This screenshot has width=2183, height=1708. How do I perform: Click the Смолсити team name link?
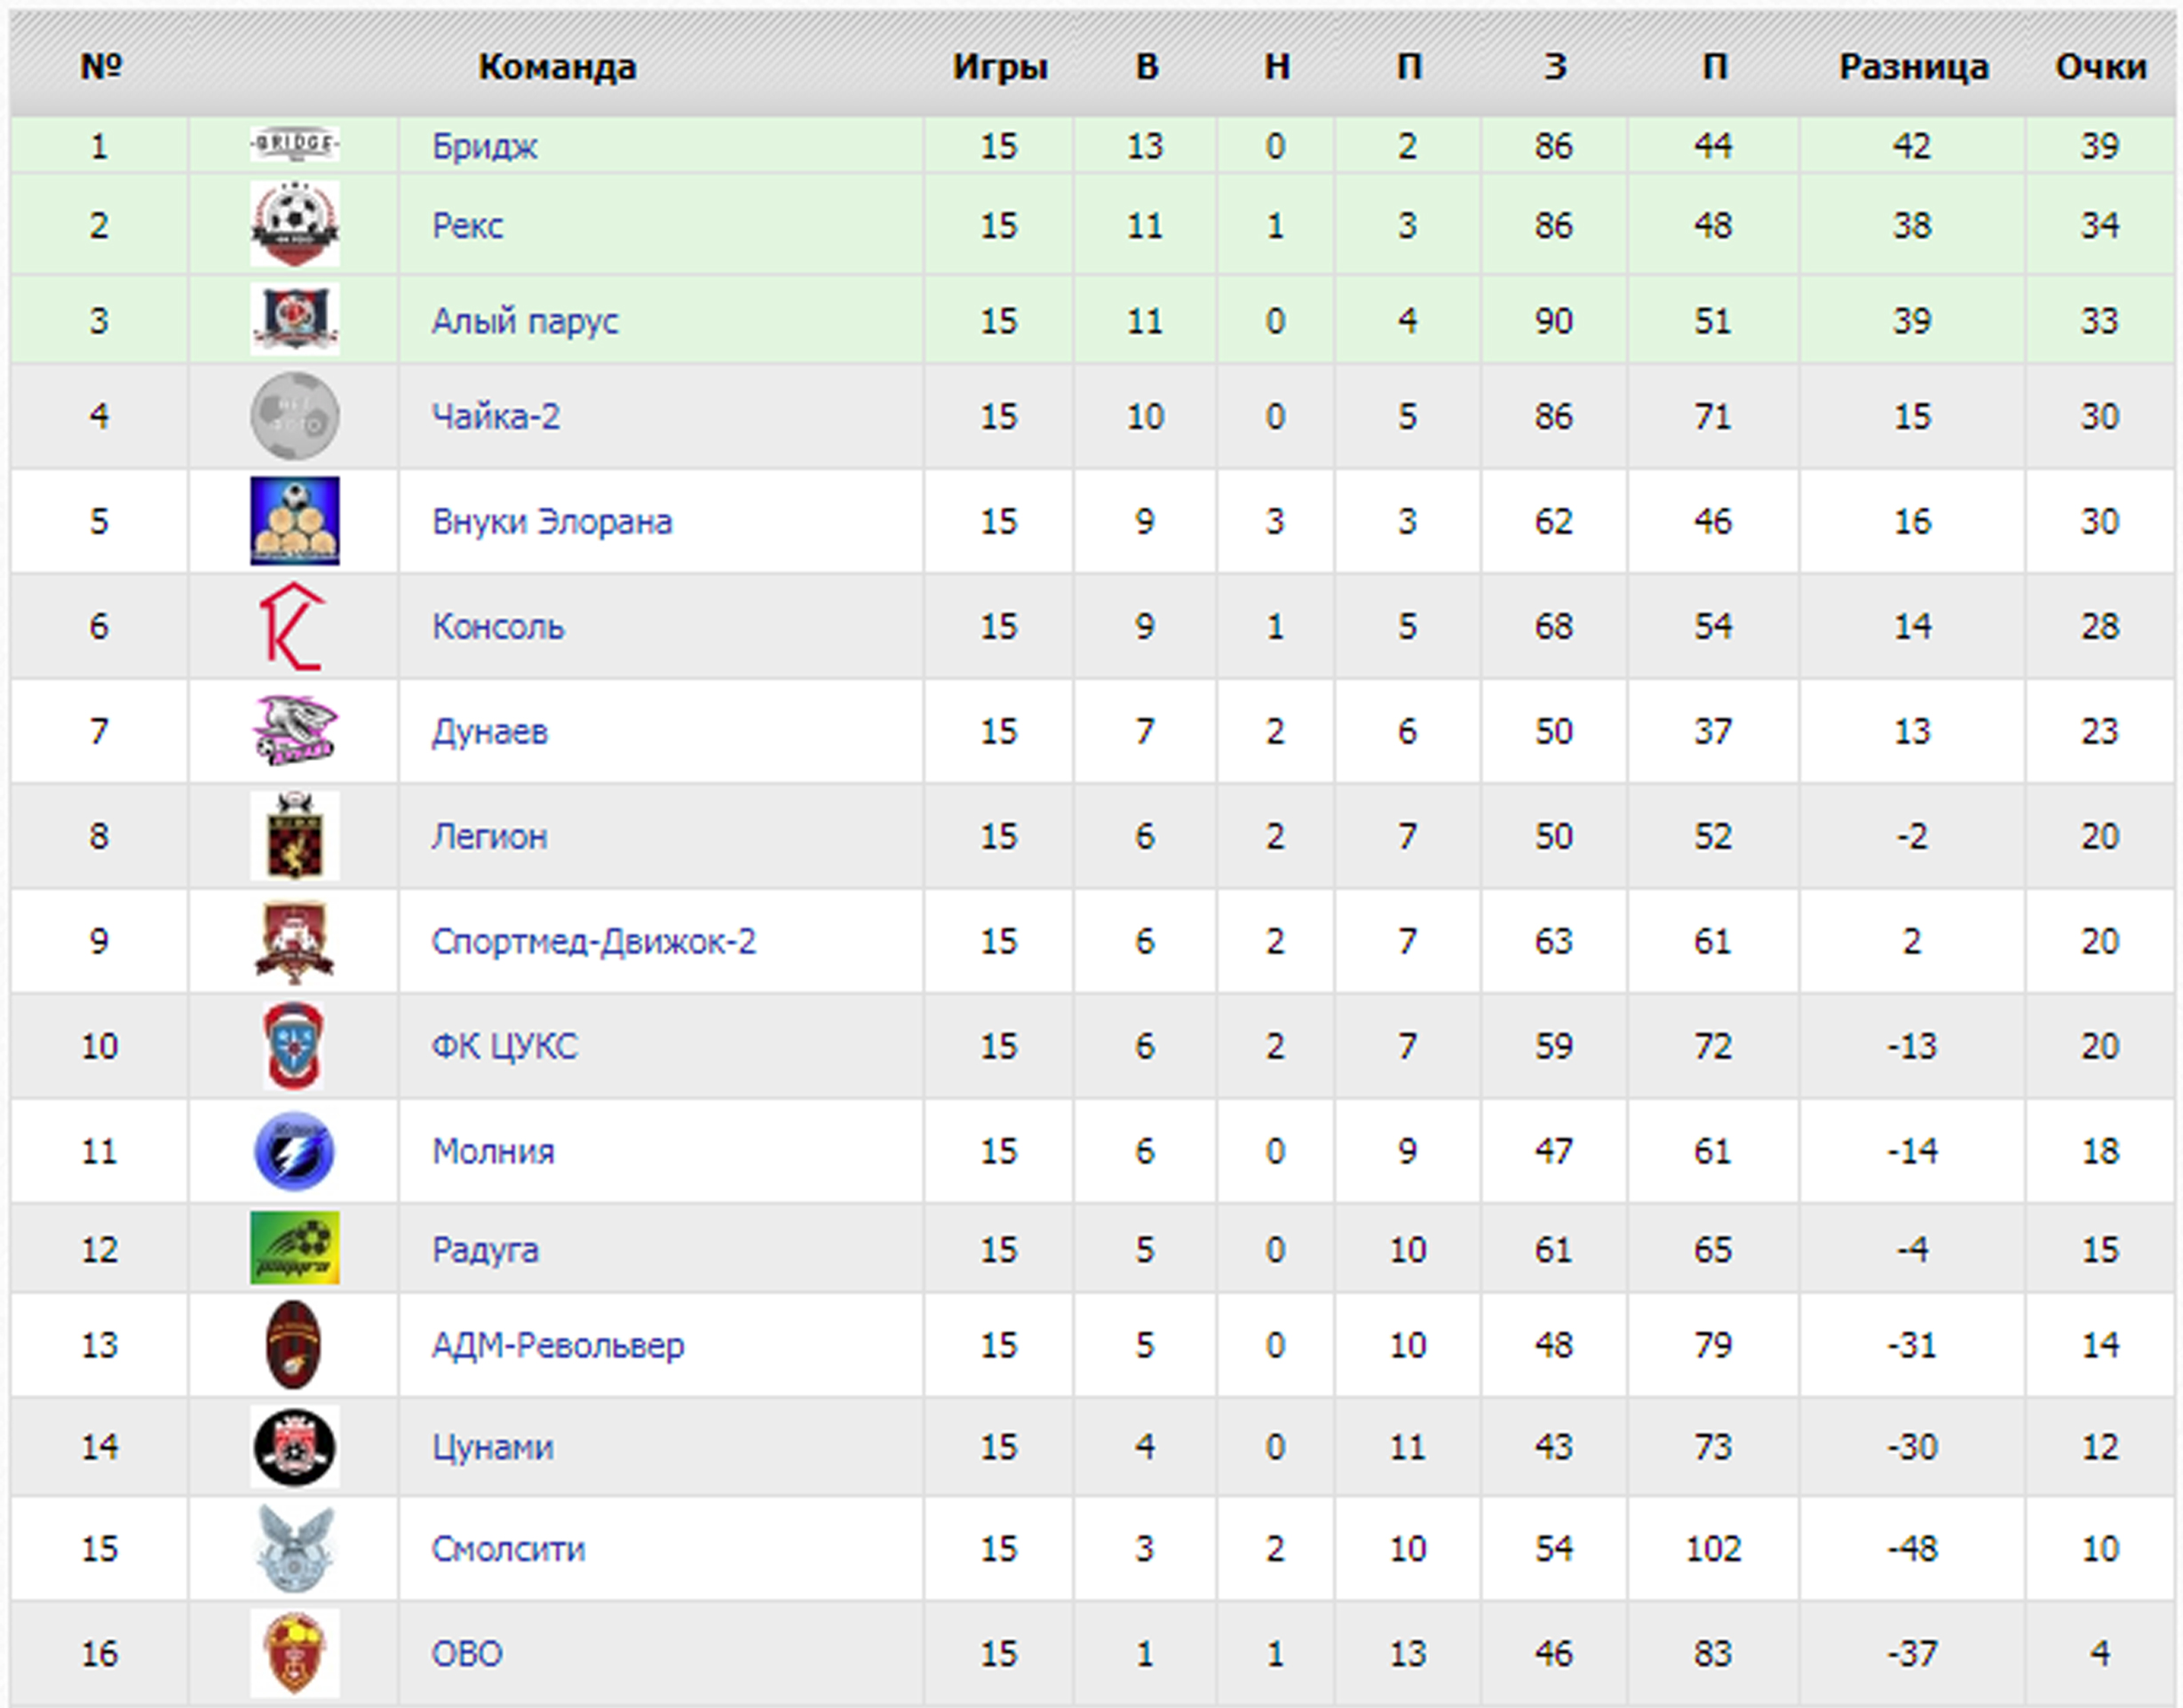(508, 1548)
